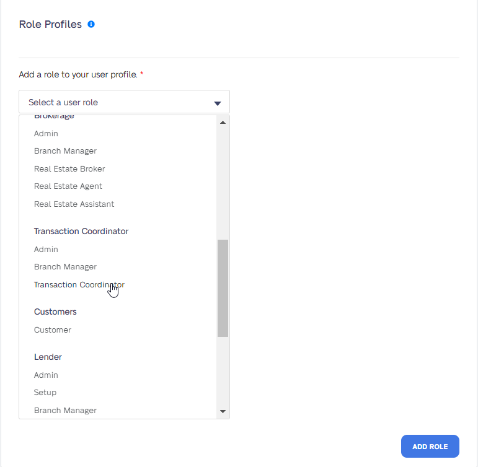Viewport: 478px width, 467px height.
Task: Click the dropdown arrow of role selector
Action: tap(218, 103)
